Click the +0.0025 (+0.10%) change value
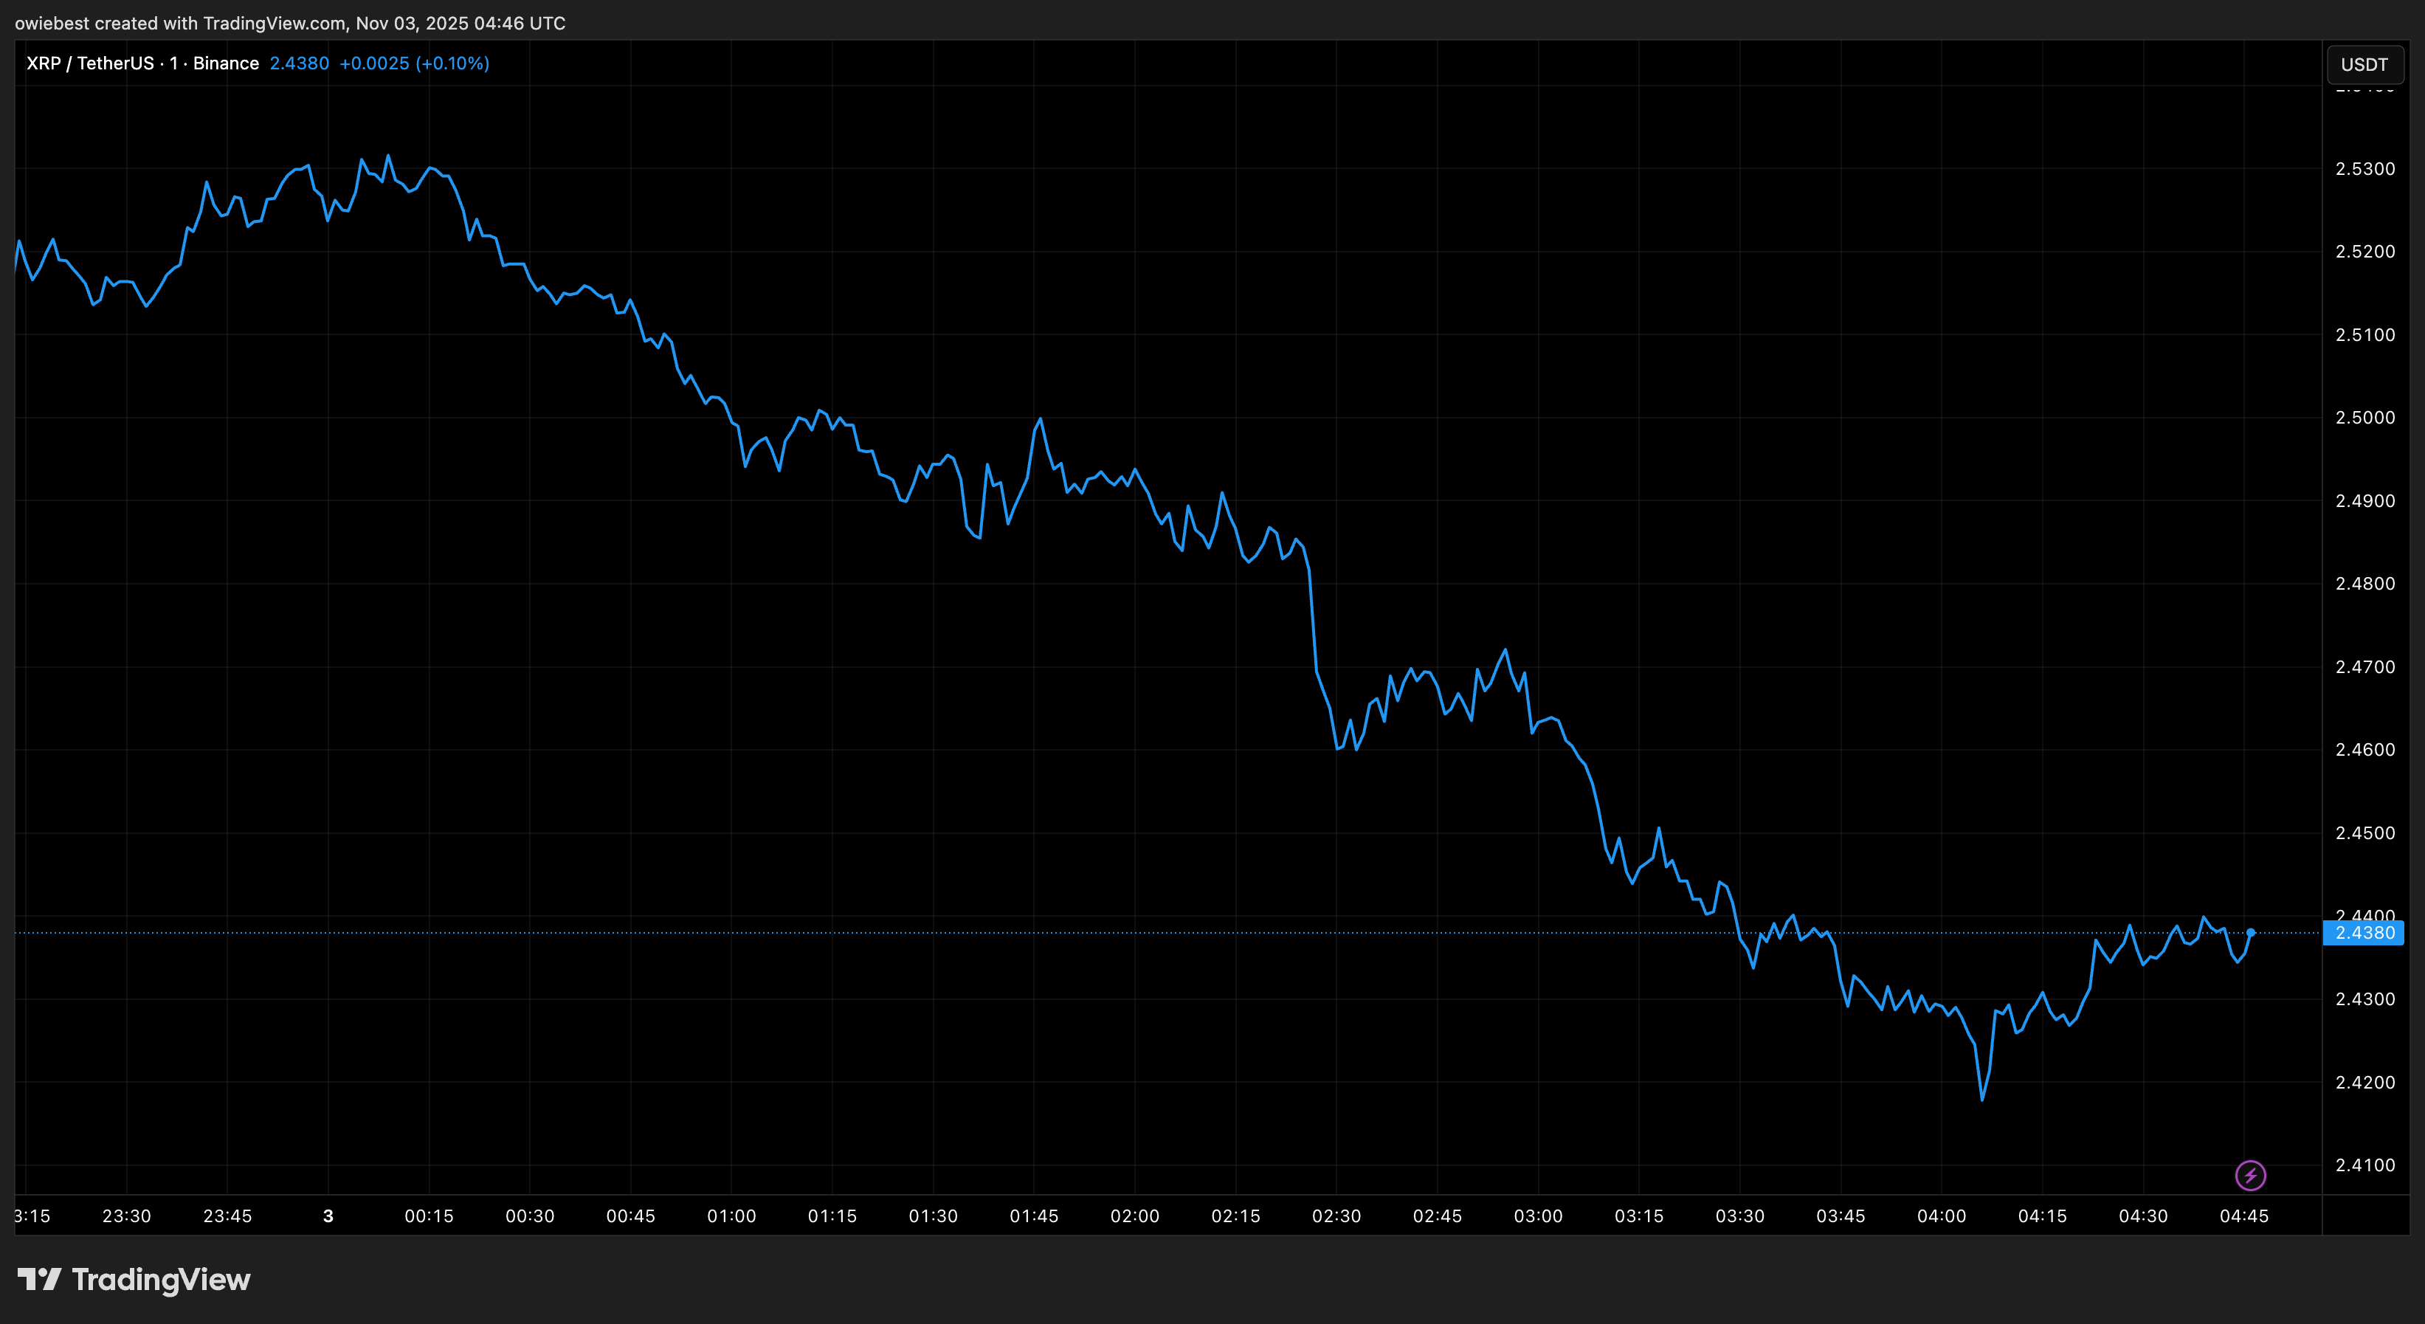 [x=414, y=63]
